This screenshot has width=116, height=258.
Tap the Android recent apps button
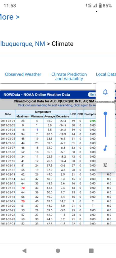[91, 251]
